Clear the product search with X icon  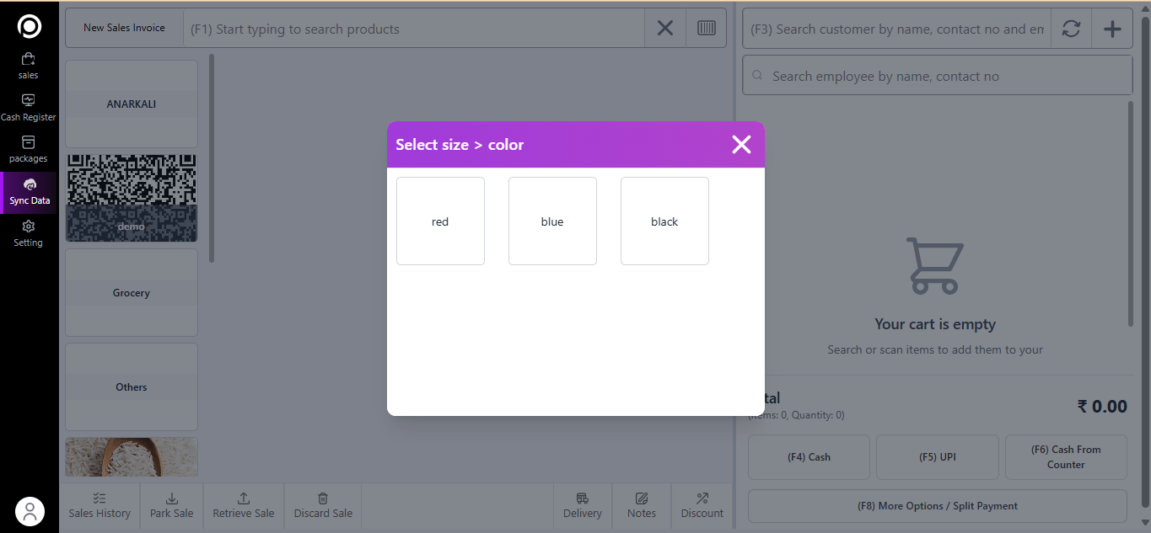tap(665, 29)
